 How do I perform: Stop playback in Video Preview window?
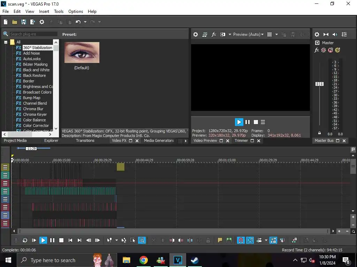point(256,122)
